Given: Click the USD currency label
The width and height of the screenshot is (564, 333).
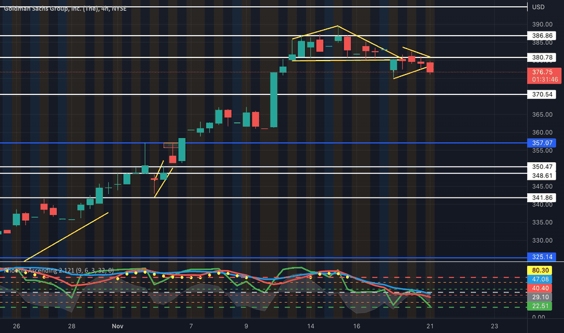Looking at the screenshot, I should [538, 7].
